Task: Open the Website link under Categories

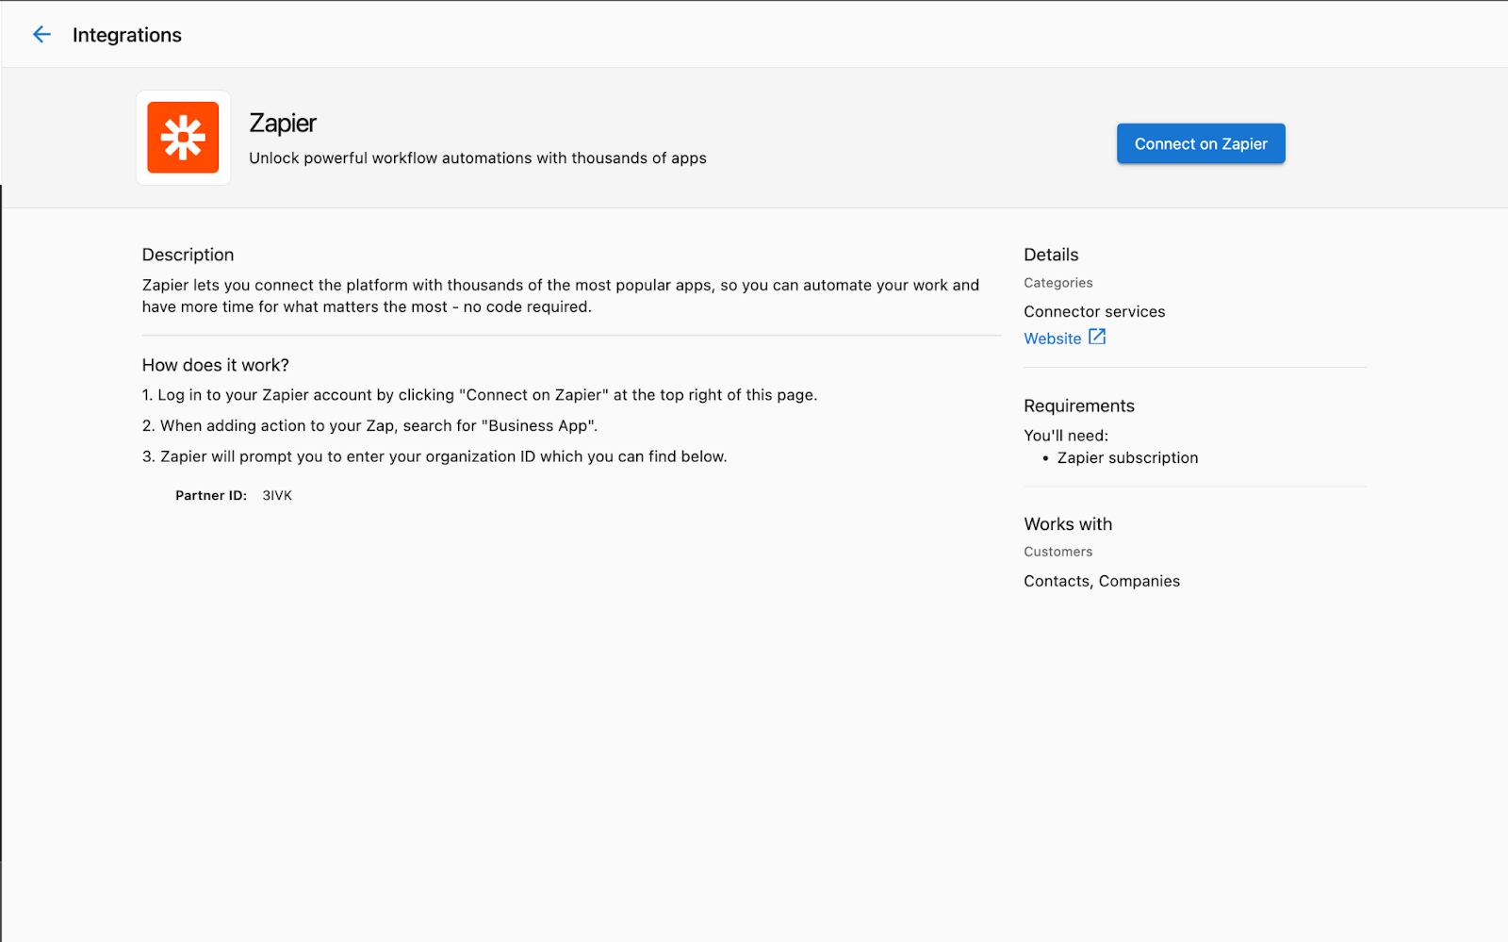Action: [x=1053, y=339]
